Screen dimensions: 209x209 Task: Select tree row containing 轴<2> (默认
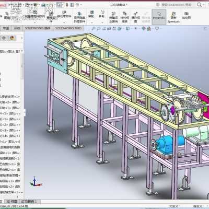pos(10,102)
